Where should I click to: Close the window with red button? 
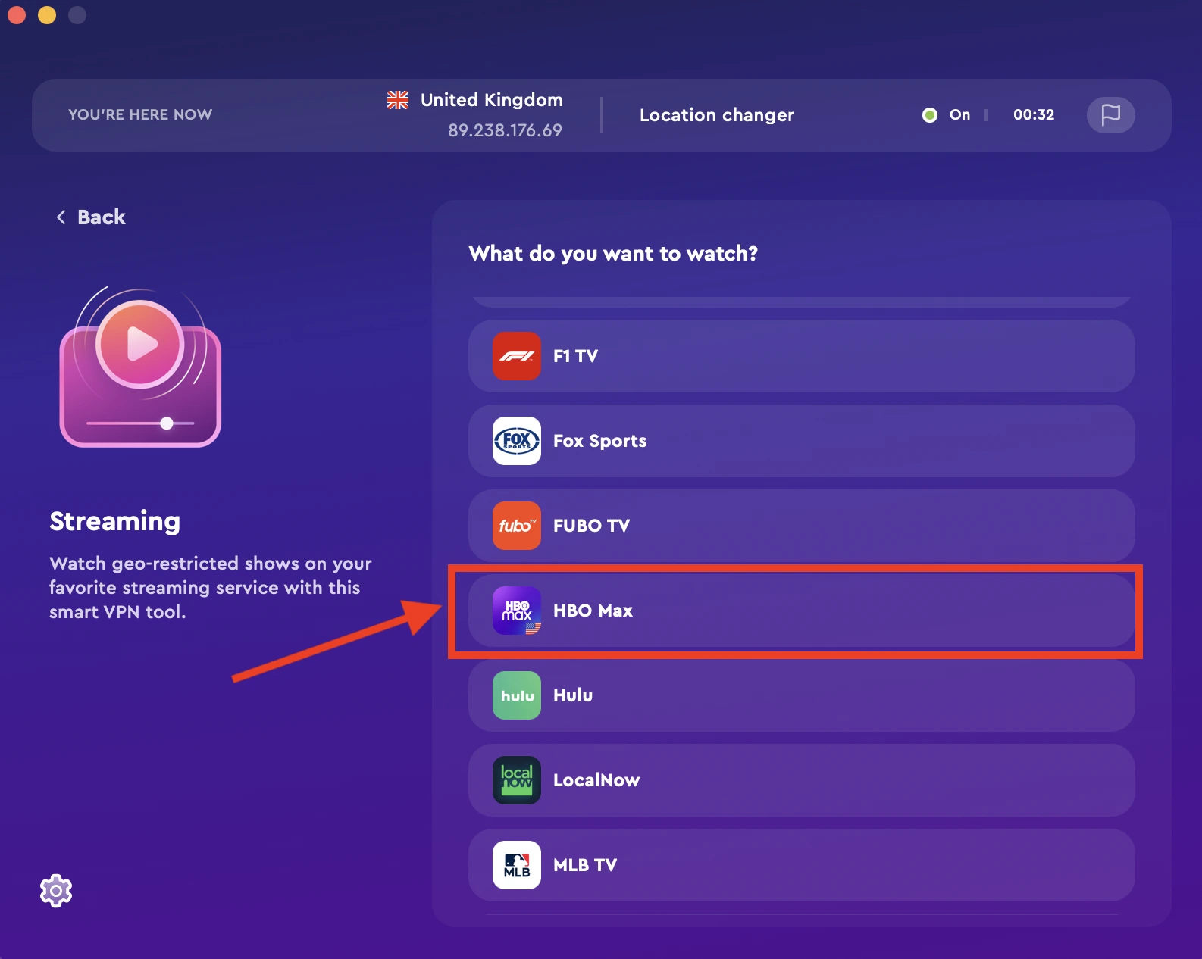tap(17, 15)
